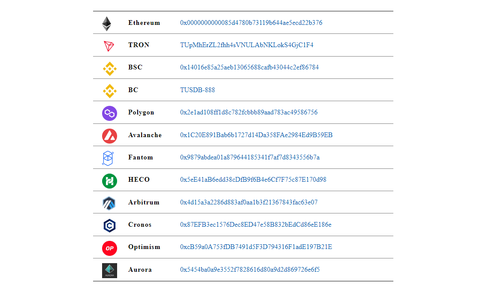Click the Ethereum diamond logo icon
The height and width of the screenshot is (294, 477).
106,24
